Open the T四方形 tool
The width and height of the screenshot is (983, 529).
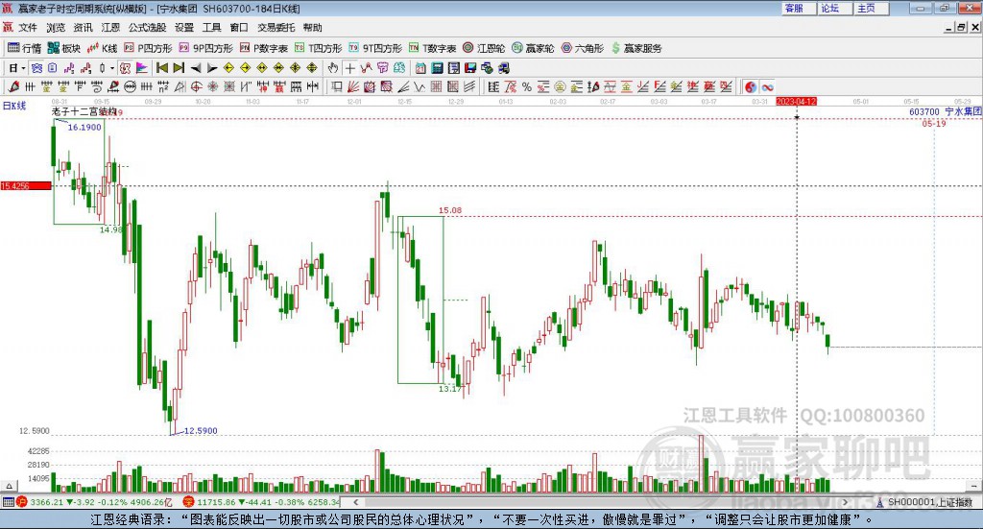(x=318, y=48)
